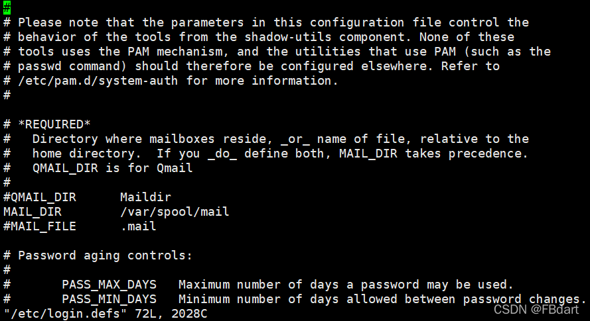Click the *REQUIRED* comment heading
This screenshot has width=590, height=321.
point(54,124)
